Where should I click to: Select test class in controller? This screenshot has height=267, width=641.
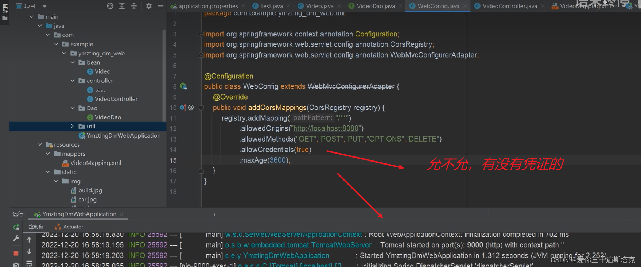[96, 90]
